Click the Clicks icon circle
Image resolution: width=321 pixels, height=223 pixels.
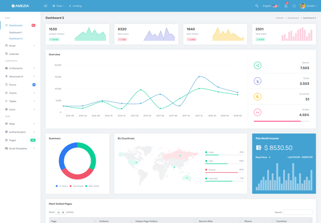(x=257, y=81)
